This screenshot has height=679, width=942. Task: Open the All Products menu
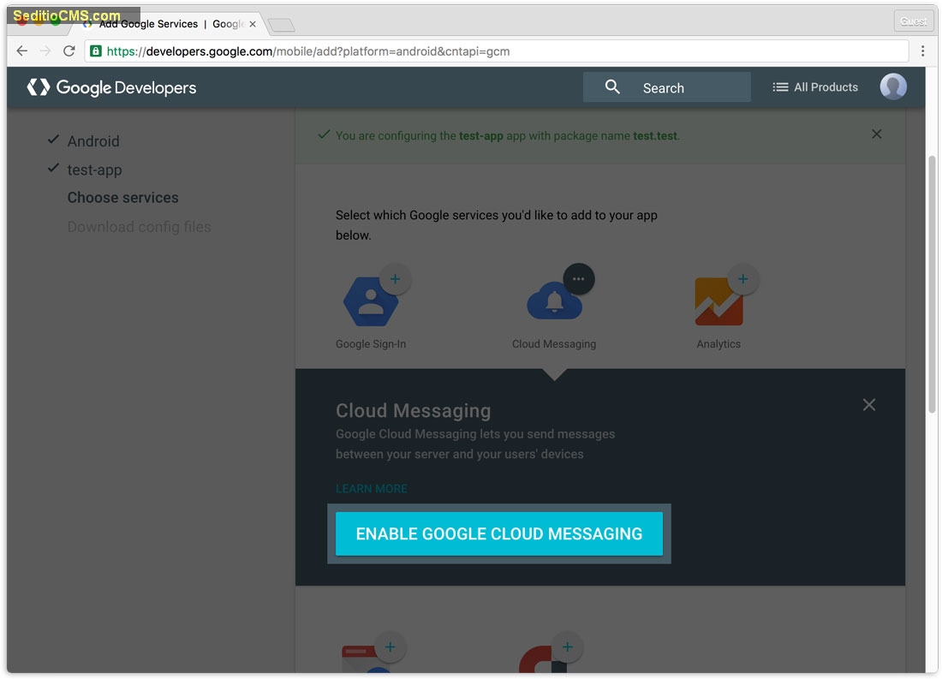[814, 87]
